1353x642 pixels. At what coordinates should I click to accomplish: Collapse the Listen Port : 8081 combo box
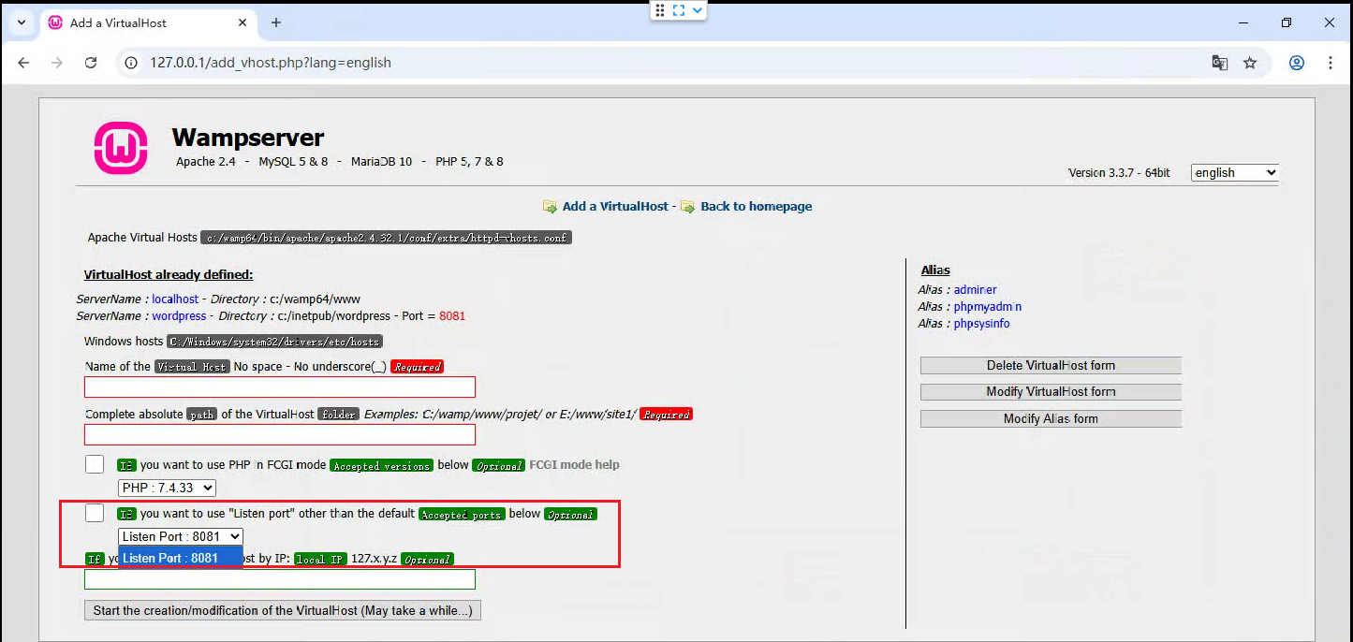point(181,536)
